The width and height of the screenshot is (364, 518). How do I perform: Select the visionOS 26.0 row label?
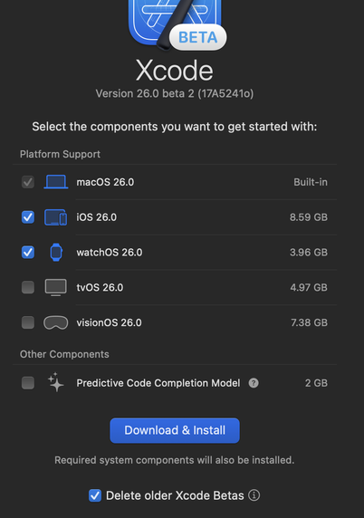tap(109, 322)
